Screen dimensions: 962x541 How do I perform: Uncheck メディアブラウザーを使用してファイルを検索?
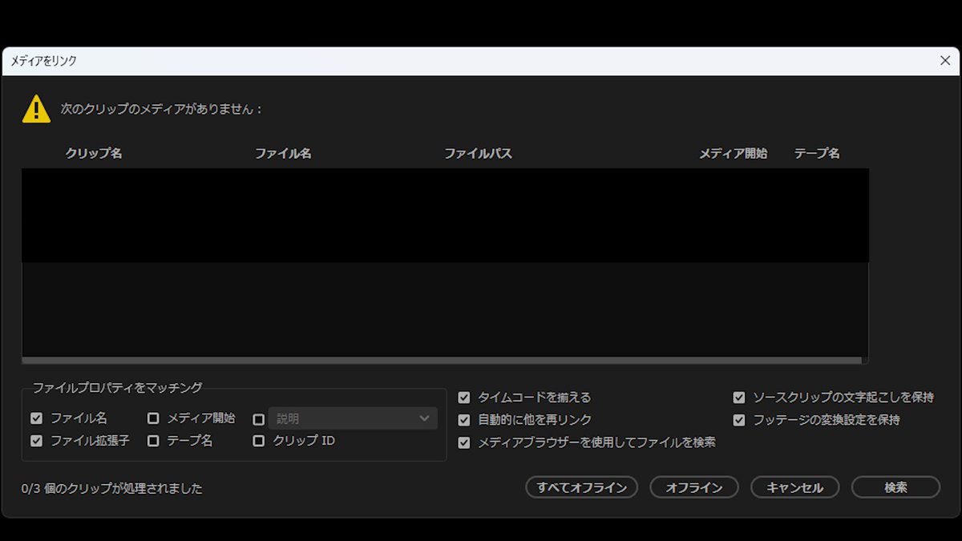click(463, 442)
